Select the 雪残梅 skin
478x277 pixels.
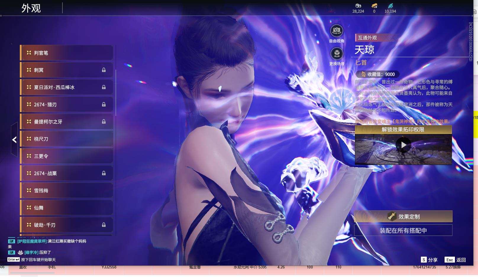click(x=67, y=191)
